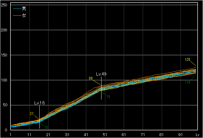Image resolution: width=203 pixels, height=138 pixels.
Task: Click the Lv.49 marker label
Action: coord(101,74)
